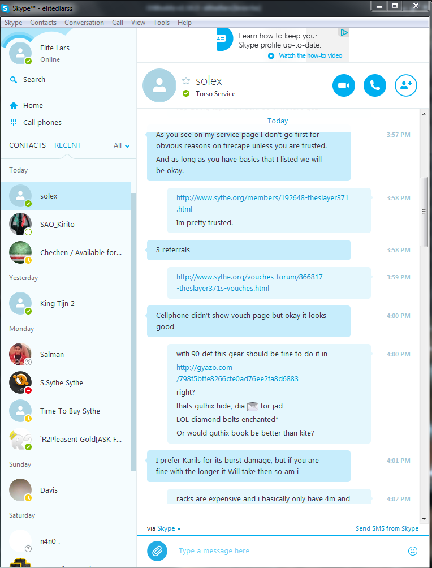The width and height of the screenshot is (432, 568).
Task: Click AdChoices icon on the banner
Action: click(x=343, y=33)
